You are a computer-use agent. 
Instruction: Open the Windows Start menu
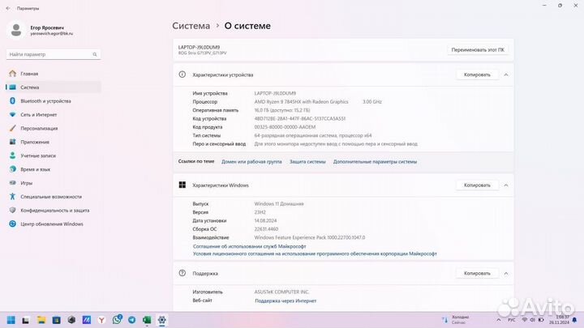(11, 320)
